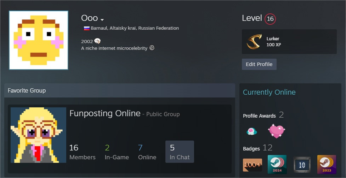Click the niche internet microcelebrity summary text
The image size is (346, 178).
click(114, 48)
